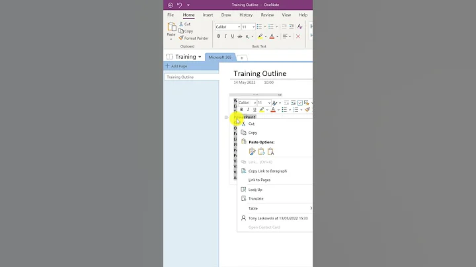This screenshot has height=267, width=476.
Task: Expand the ribbon highlight color arrow
Action: click(x=266, y=37)
